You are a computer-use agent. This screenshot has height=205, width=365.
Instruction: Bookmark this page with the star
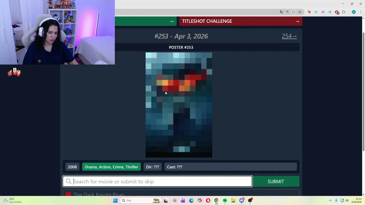pyautogui.click(x=300, y=12)
